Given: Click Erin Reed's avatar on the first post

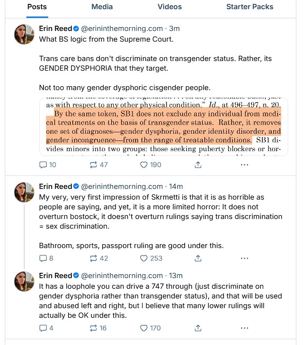Looking at the screenshot, I should pyautogui.click(x=24, y=34).
